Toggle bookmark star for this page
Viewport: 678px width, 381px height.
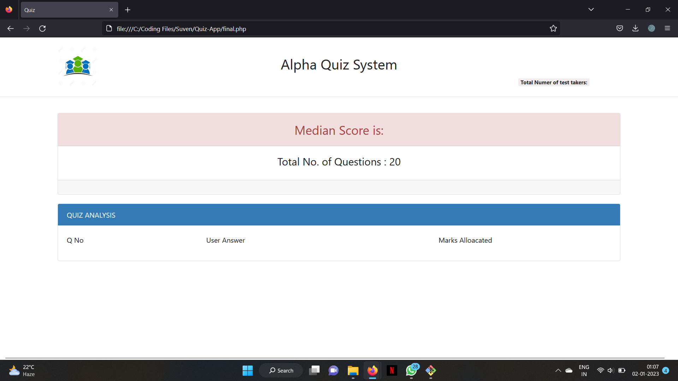click(553, 28)
